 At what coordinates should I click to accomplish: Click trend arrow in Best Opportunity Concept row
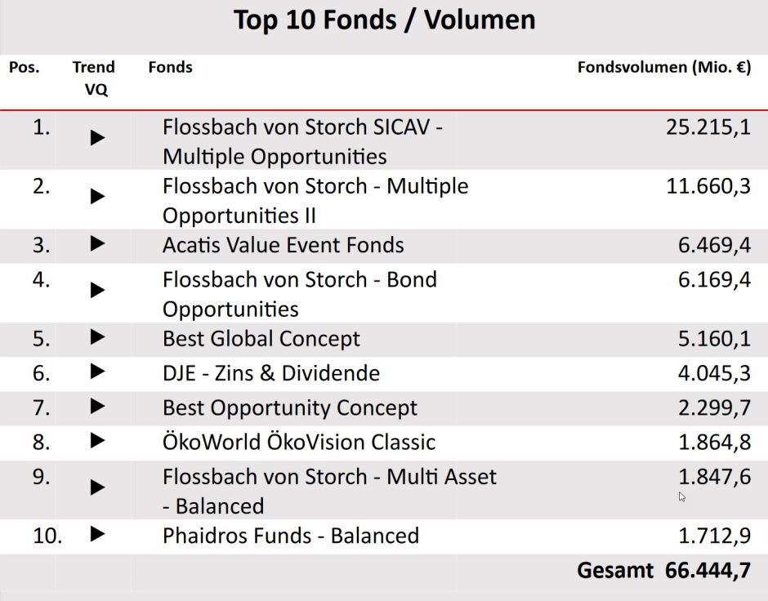point(98,406)
